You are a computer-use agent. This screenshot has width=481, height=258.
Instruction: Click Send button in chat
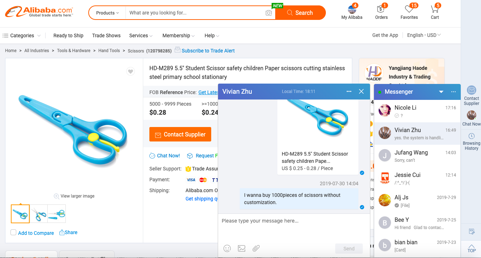tap(349, 249)
